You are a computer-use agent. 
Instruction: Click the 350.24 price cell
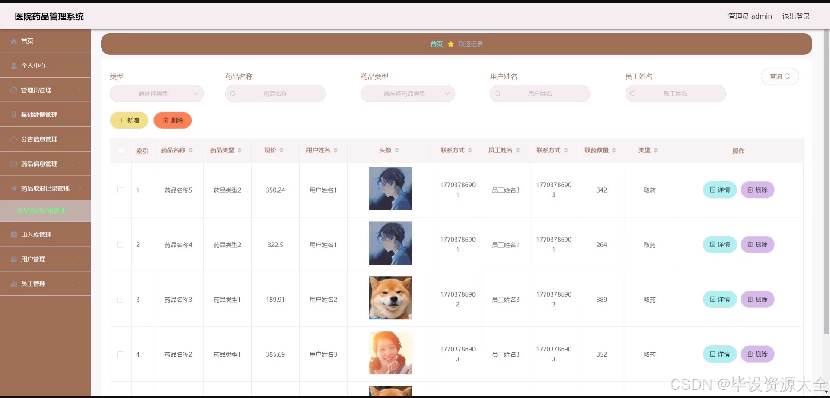275,190
